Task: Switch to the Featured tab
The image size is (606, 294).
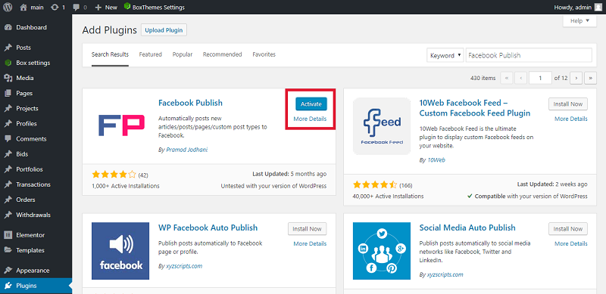Action: point(150,54)
